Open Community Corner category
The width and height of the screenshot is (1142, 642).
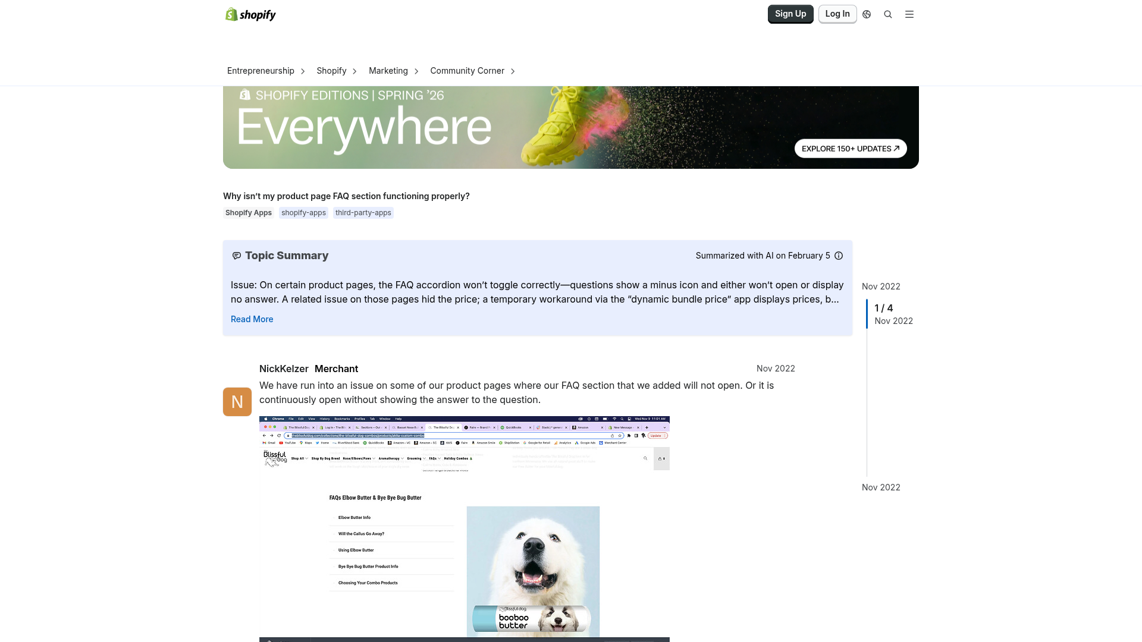(x=468, y=71)
